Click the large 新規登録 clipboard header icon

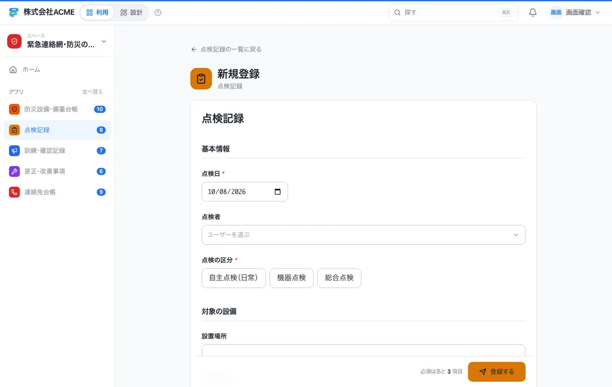click(201, 78)
